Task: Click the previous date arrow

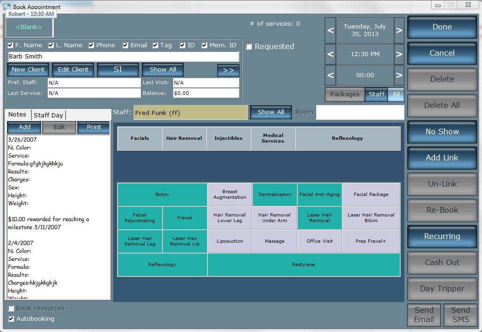Action: 330,30
